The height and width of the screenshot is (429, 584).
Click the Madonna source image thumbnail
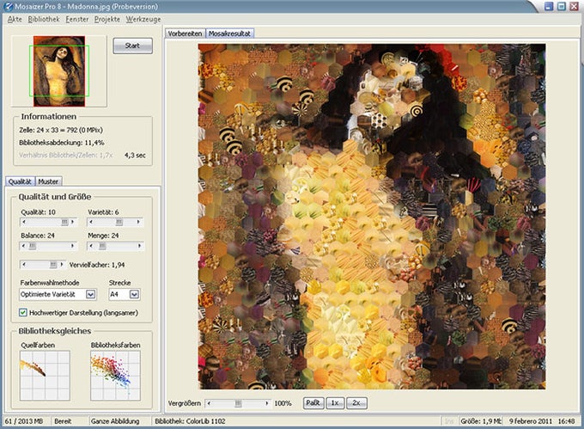coord(59,70)
